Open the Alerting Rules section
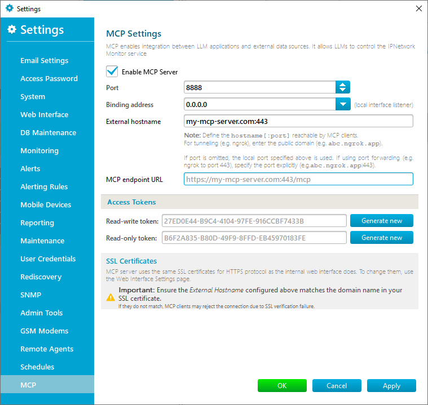Screen dimensions: 428x405 (x=44, y=186)
